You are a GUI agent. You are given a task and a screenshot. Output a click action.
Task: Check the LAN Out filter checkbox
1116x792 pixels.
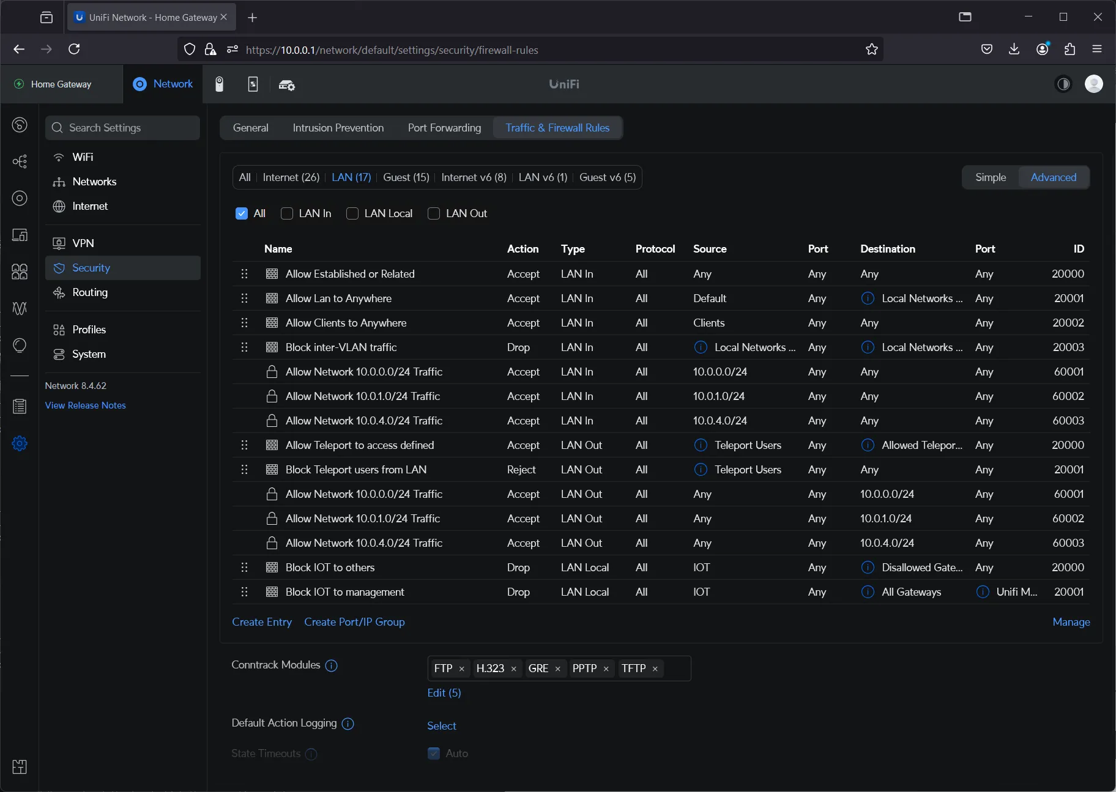pyautogui.click(x=434, y=213)
